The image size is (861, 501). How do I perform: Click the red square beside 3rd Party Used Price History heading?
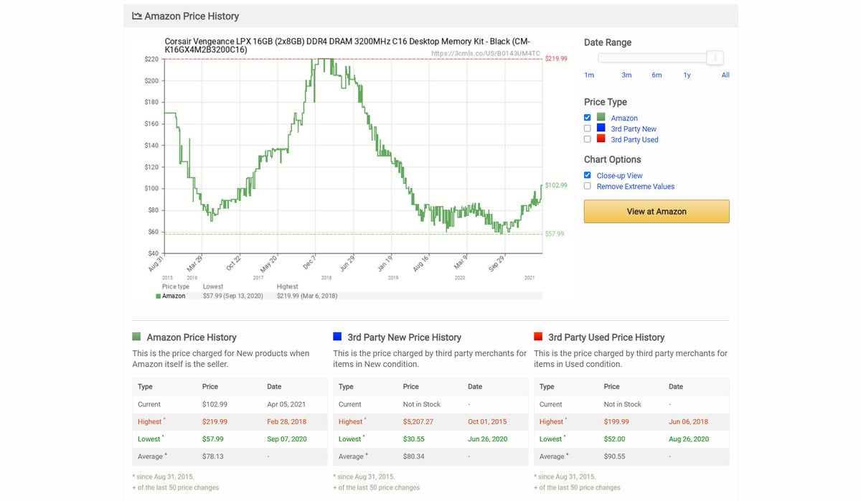[538, 337]
